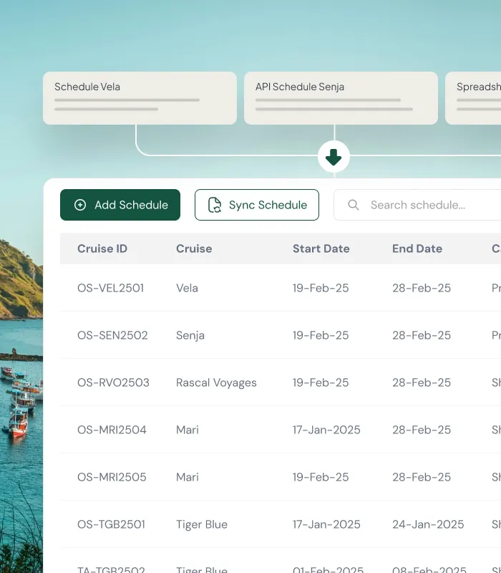
Task: Click the Senja cruise name cell
Action: [x=190, y=335]
